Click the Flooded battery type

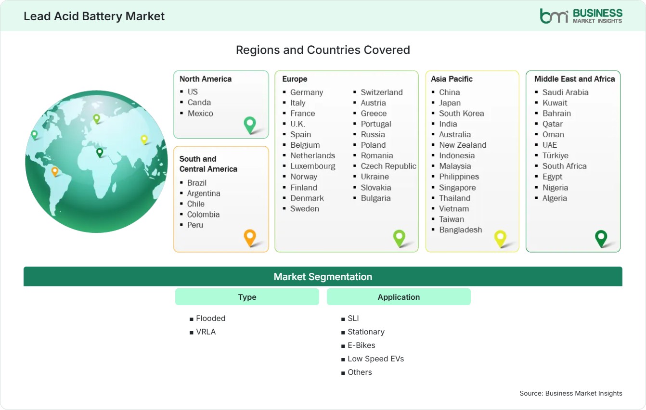(x=211, y=319)
